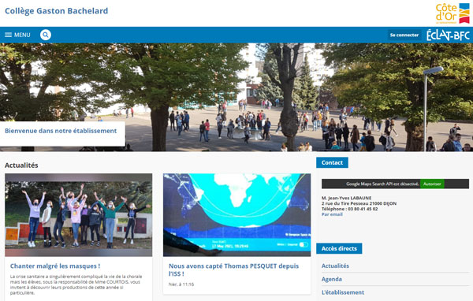Open L'établissement in Accès directs list
473x301 pixels.
click(343, 292)
